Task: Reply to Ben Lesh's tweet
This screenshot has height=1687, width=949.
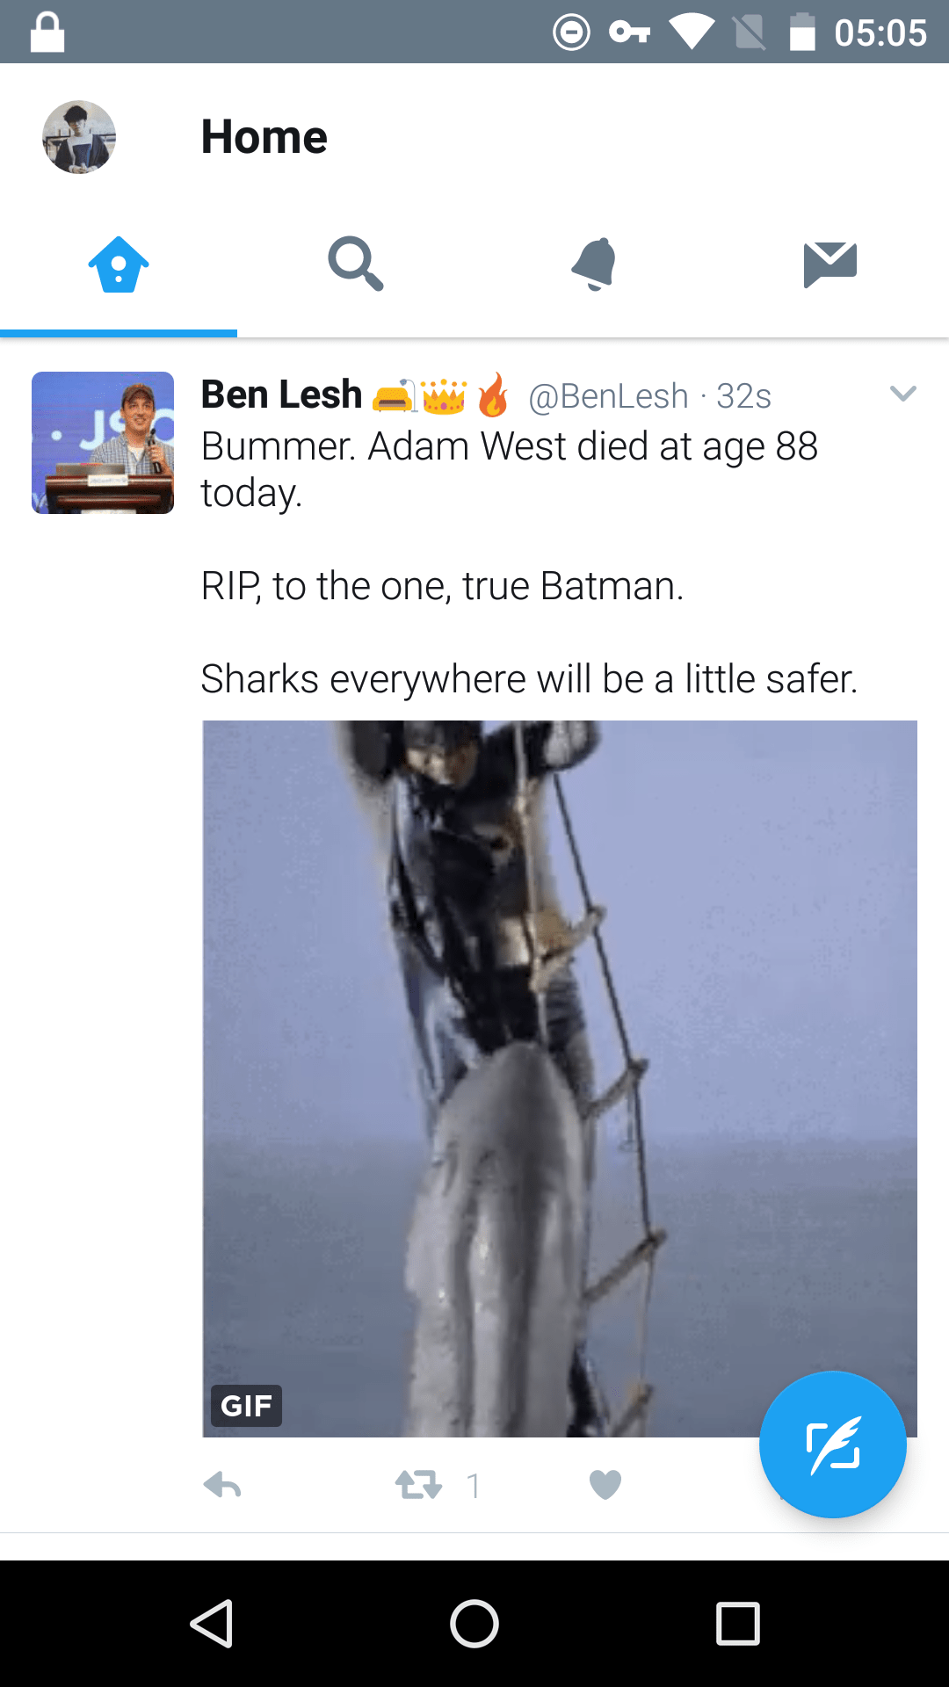Action: click(x=222, y=1486)
